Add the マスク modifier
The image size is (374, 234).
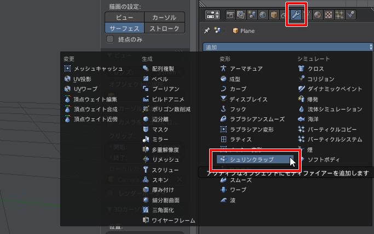[156, 129]
